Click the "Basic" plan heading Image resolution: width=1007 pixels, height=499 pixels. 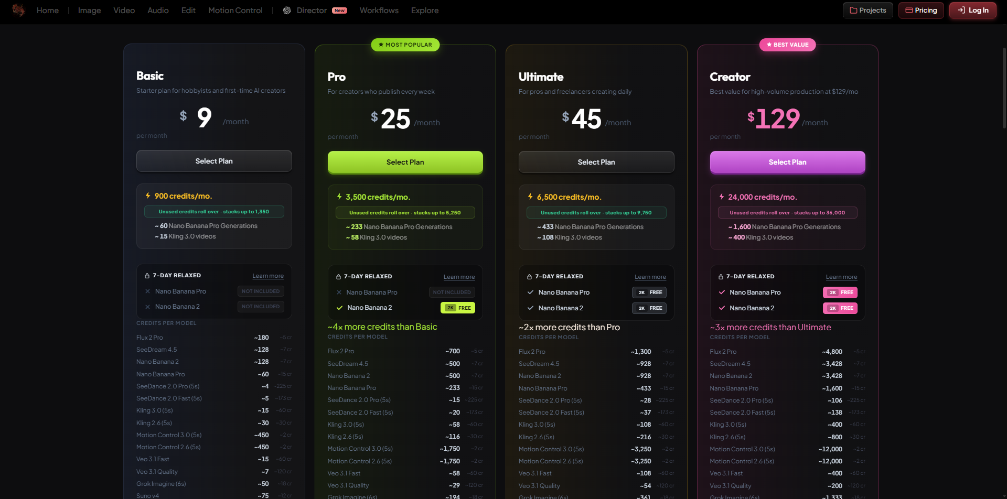pyautogui.click(x=150, y=76)
